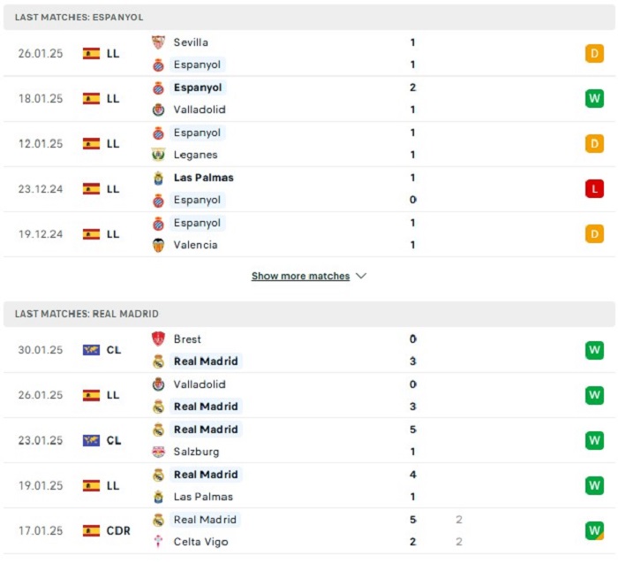The height and width of the screenshot is (563, 618).
Task: Click the Sevilla club crest icon
Action: pos(158,42)
